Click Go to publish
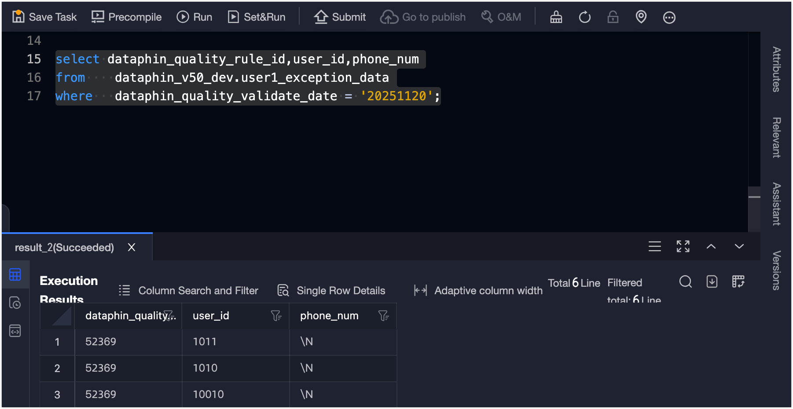Image resolution: width=793 pixels, height=409 pixels. coord(423,17)
